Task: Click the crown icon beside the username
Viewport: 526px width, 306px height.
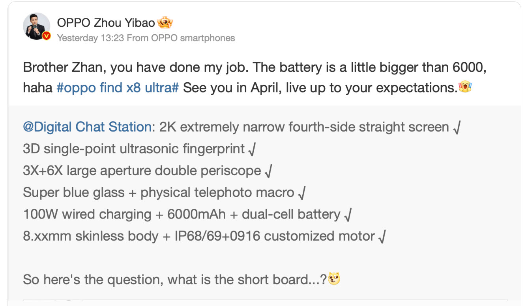Action: click(x=165, y=23)
